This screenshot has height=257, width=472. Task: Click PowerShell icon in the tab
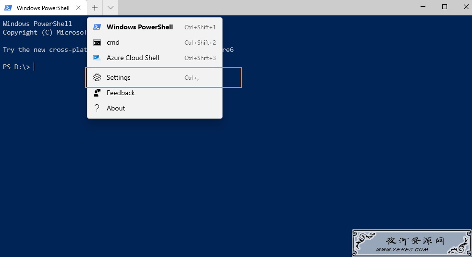(x=8, y=8)
